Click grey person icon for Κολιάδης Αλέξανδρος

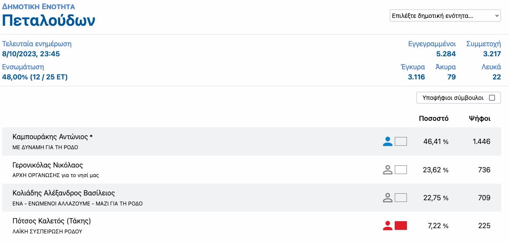tap(388, 198)
